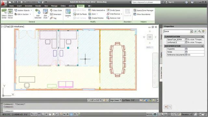Click the Open file quick access icon
The height and width of the screenshot is (117, 208).
14,2
